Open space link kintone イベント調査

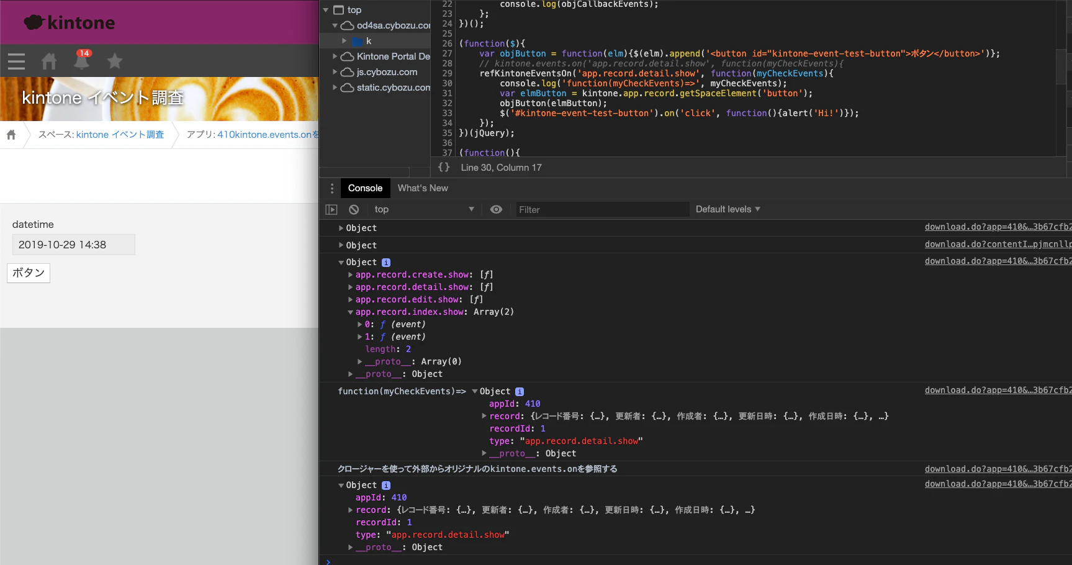[120, 135]
